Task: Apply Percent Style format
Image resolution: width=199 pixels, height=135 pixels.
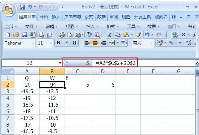Action: 171,43
